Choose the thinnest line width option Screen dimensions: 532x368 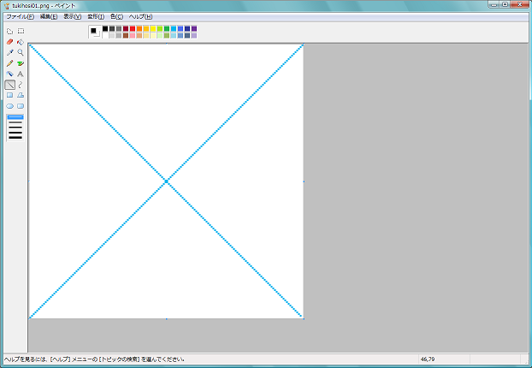pyautogui.click(x=15, y=117)
